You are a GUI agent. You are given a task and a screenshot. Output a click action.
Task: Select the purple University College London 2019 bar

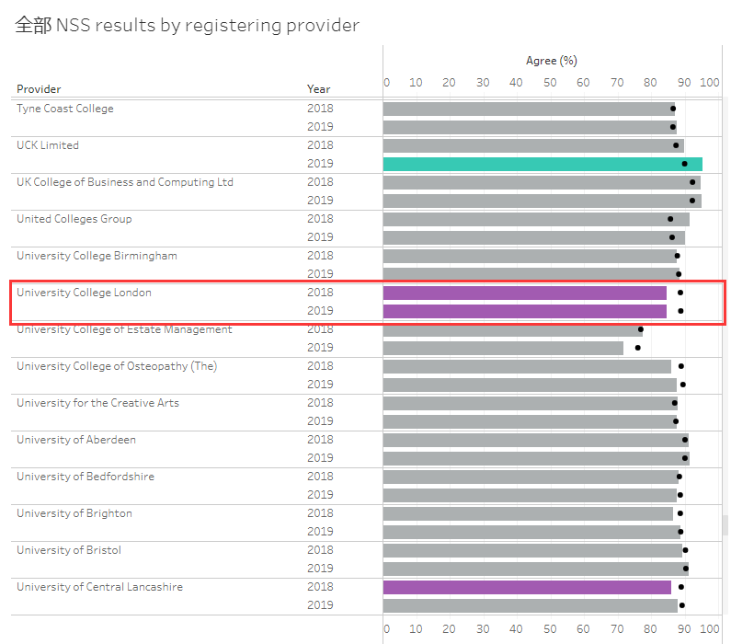[x=524, y=311]
